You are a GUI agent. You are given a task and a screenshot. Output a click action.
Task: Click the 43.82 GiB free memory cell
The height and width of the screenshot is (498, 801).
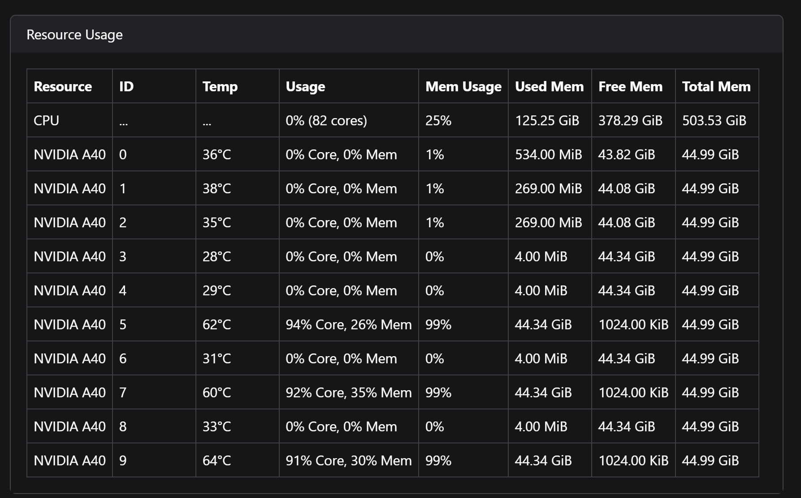click(x=626, y=154)
